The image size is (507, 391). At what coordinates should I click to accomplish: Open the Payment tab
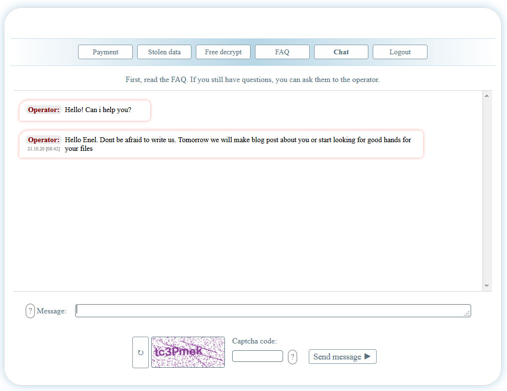point(105,52)
